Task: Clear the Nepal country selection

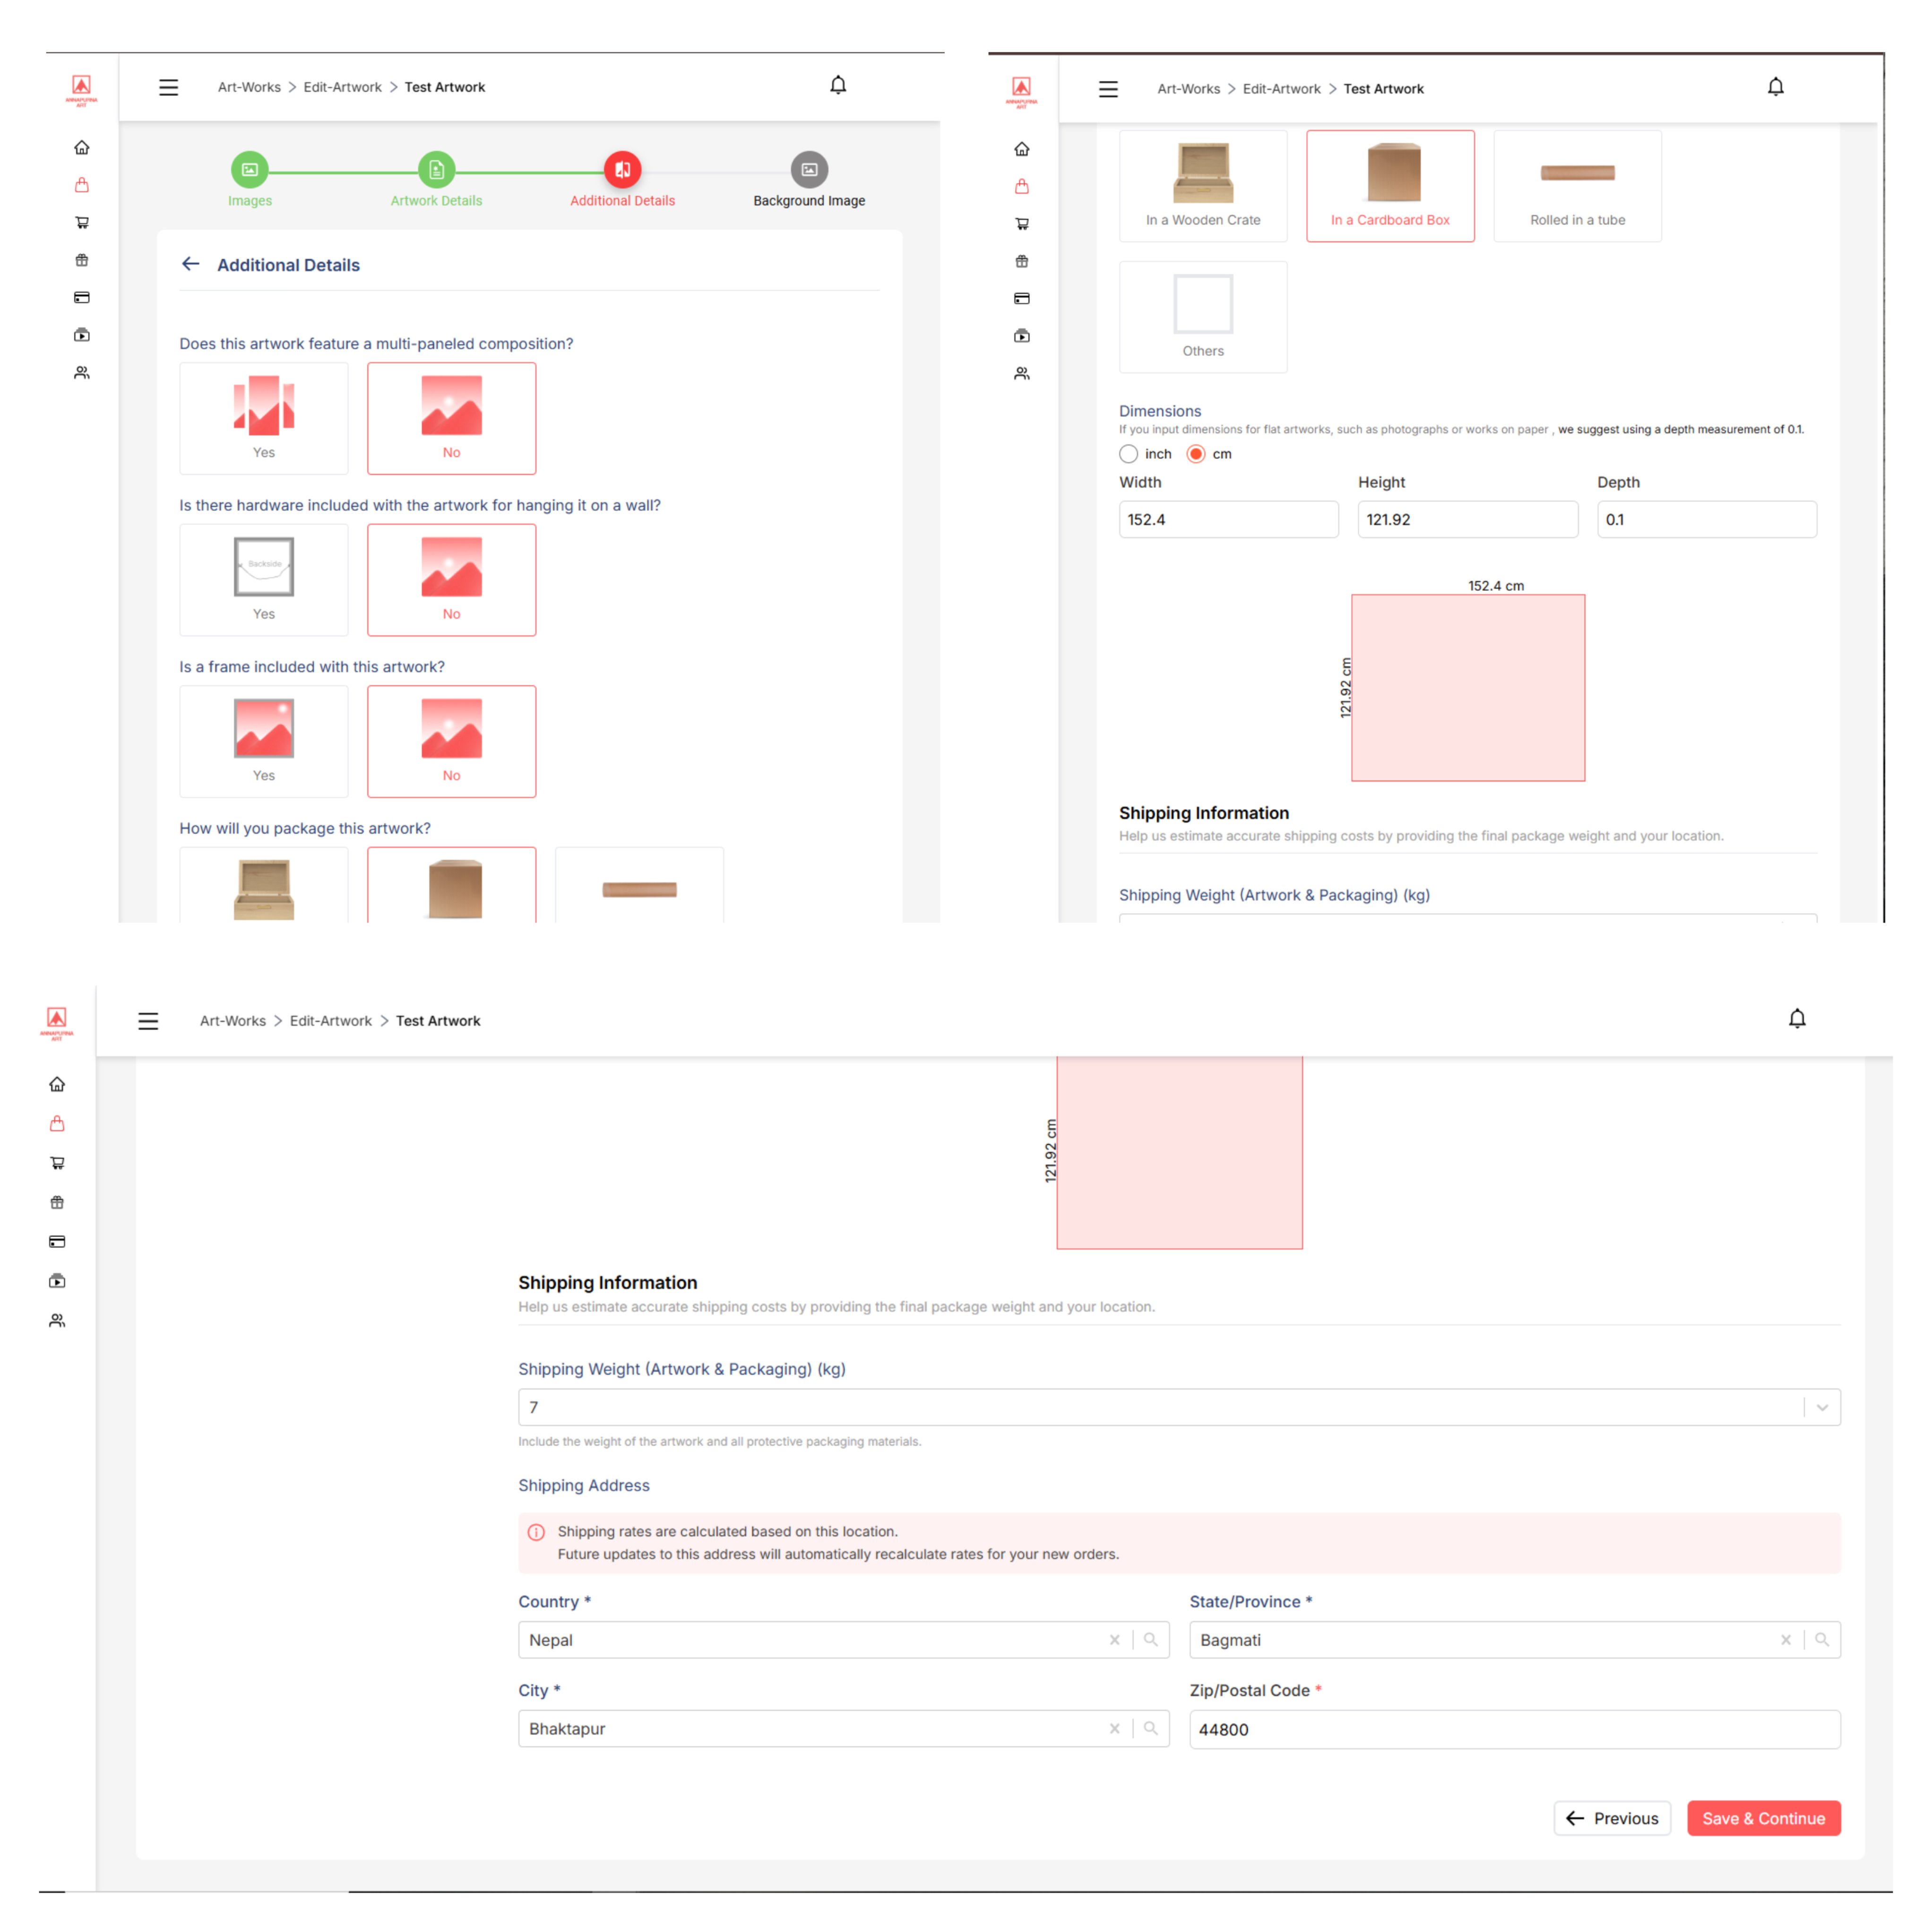Action: pos(1114,1640)
